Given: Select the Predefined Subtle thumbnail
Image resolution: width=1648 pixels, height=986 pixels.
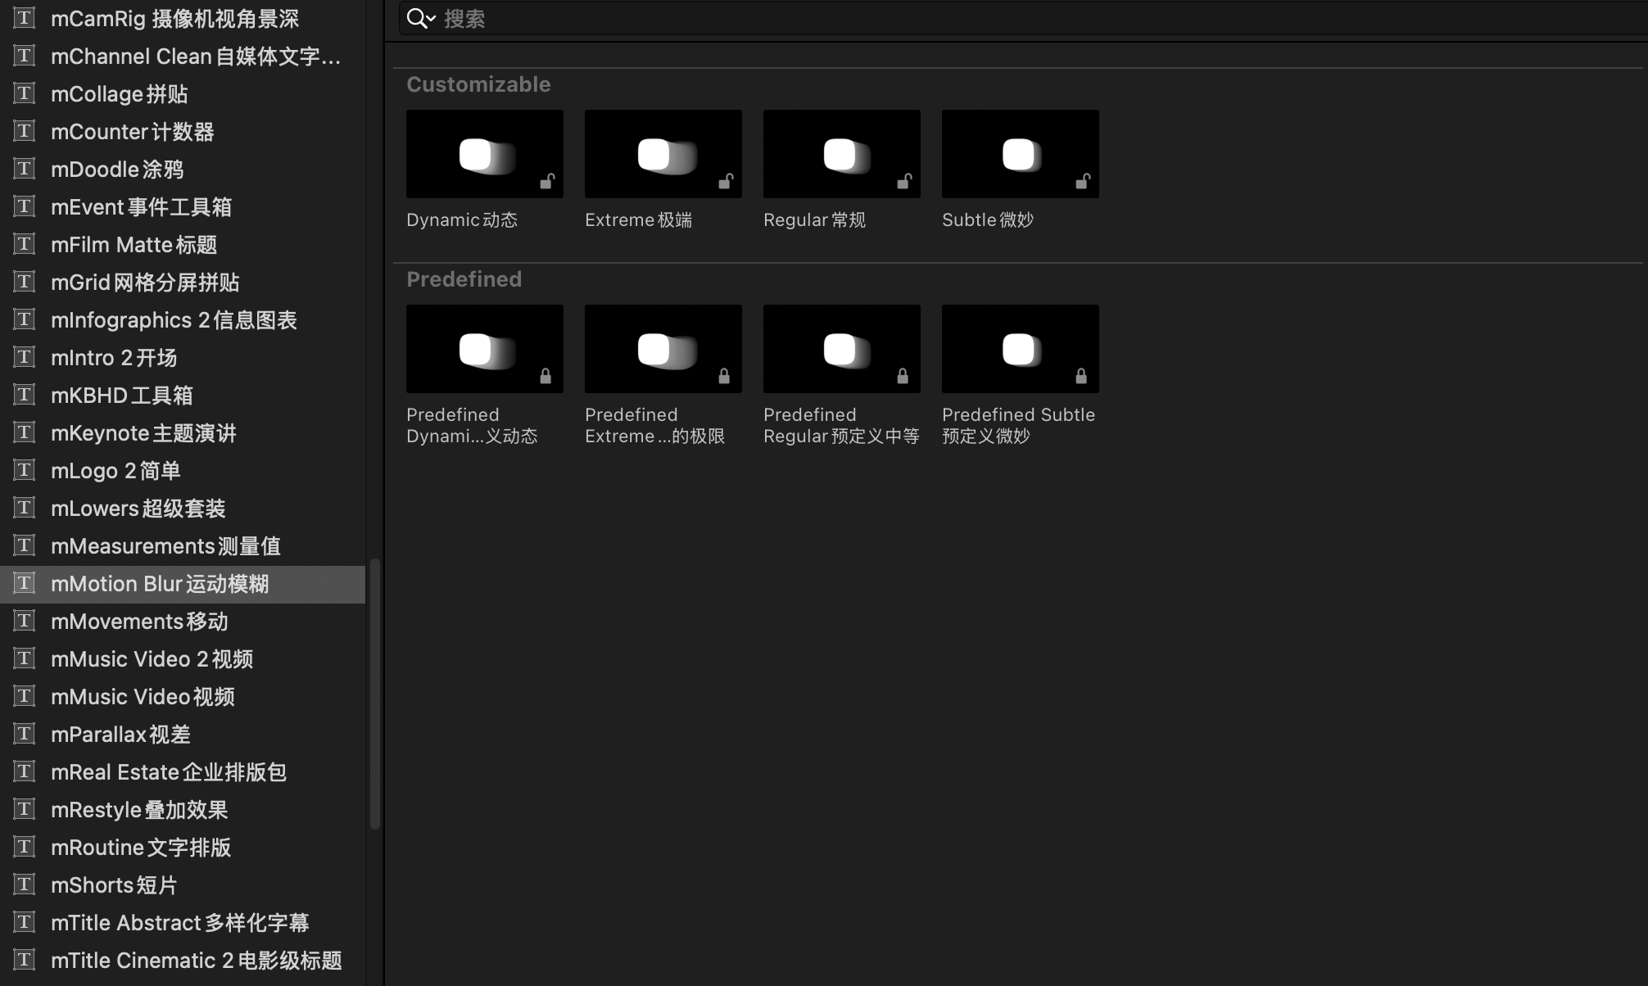Looking at the screenshot, I should coord(1021,349).
